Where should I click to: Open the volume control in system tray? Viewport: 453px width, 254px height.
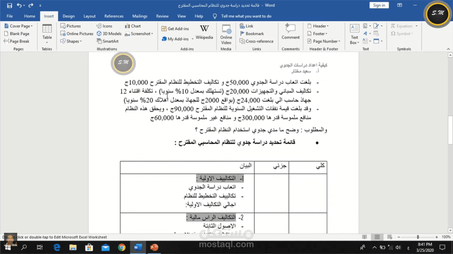point(398,247)
